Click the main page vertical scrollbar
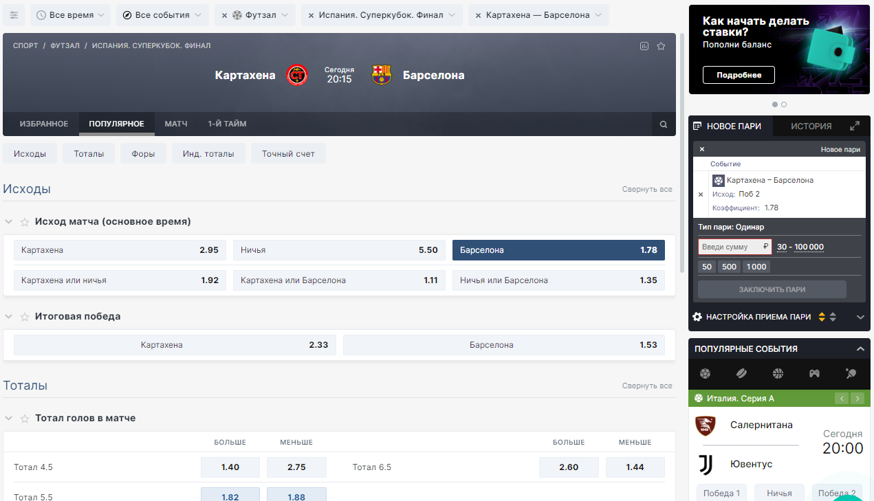This screenshot has width=874, height=501. tap(682, 151)
